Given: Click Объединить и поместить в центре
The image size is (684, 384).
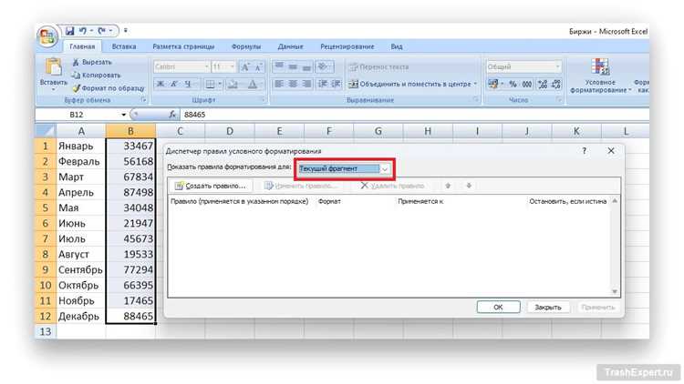Looking at the screenshot, I should [x=412, y=84].
